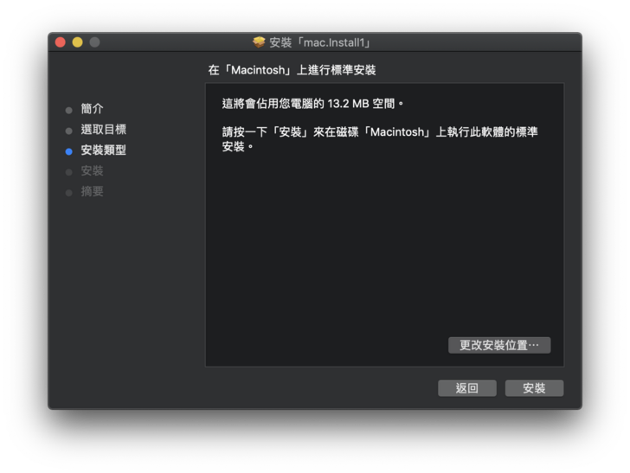Click the grey bullet beside 簡介
Image resolution: width=630 pixels, height=473 pixels.
[x=68, y=110]
